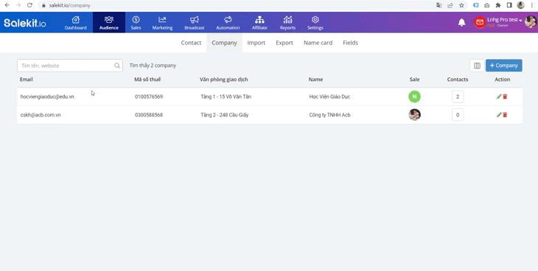Click company name Học Viện Giáo Dục
The image size is (538, 271).
(x=329, y=96)
